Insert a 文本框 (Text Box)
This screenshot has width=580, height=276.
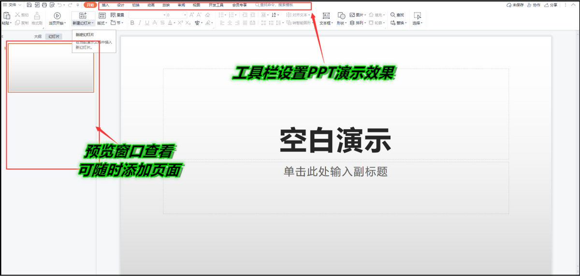click(326, 16)
